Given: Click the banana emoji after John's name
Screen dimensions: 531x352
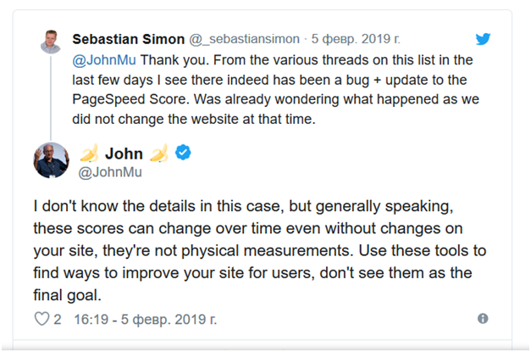Looking at the screenshot, I should click(x=159, y=154).
